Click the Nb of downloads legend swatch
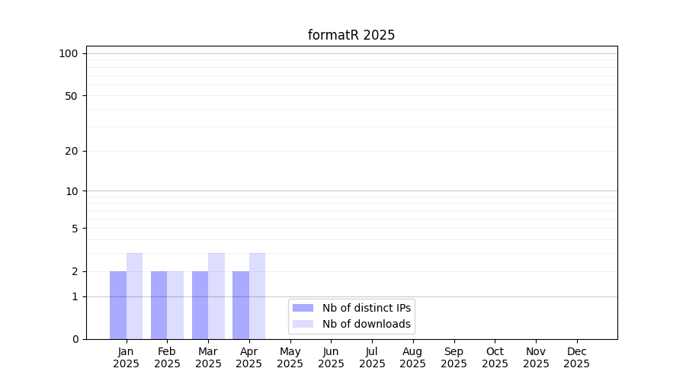 [x=303, y=324]
